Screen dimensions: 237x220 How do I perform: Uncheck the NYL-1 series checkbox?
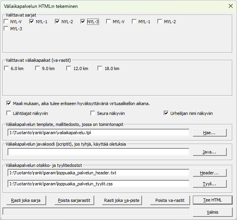tap(32, 22)
